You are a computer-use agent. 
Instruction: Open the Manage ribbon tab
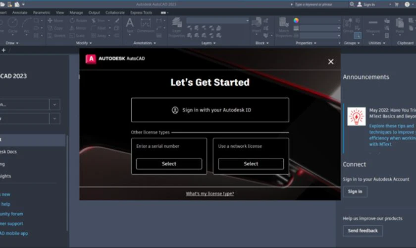[76, 12]
